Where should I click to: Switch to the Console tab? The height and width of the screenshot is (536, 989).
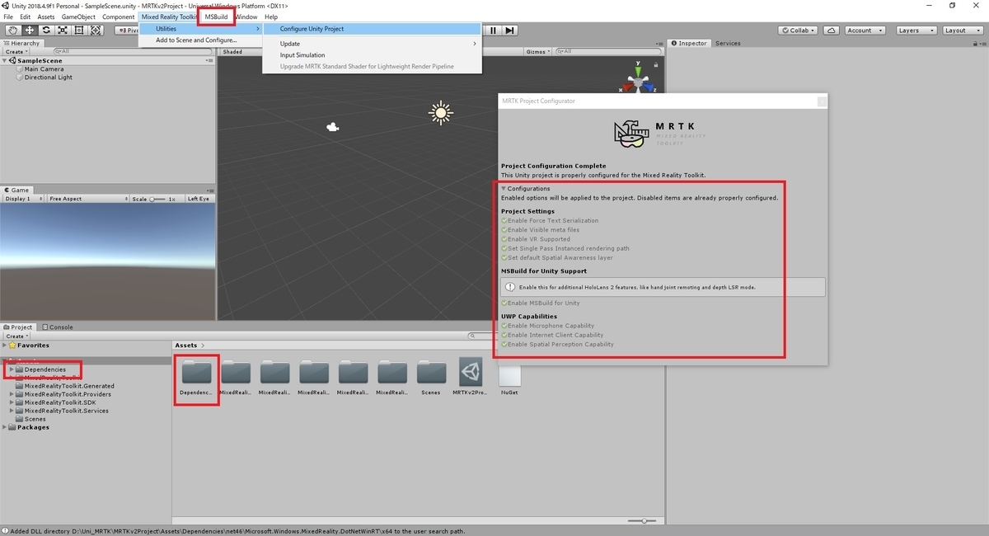click(x=58, y=327)
